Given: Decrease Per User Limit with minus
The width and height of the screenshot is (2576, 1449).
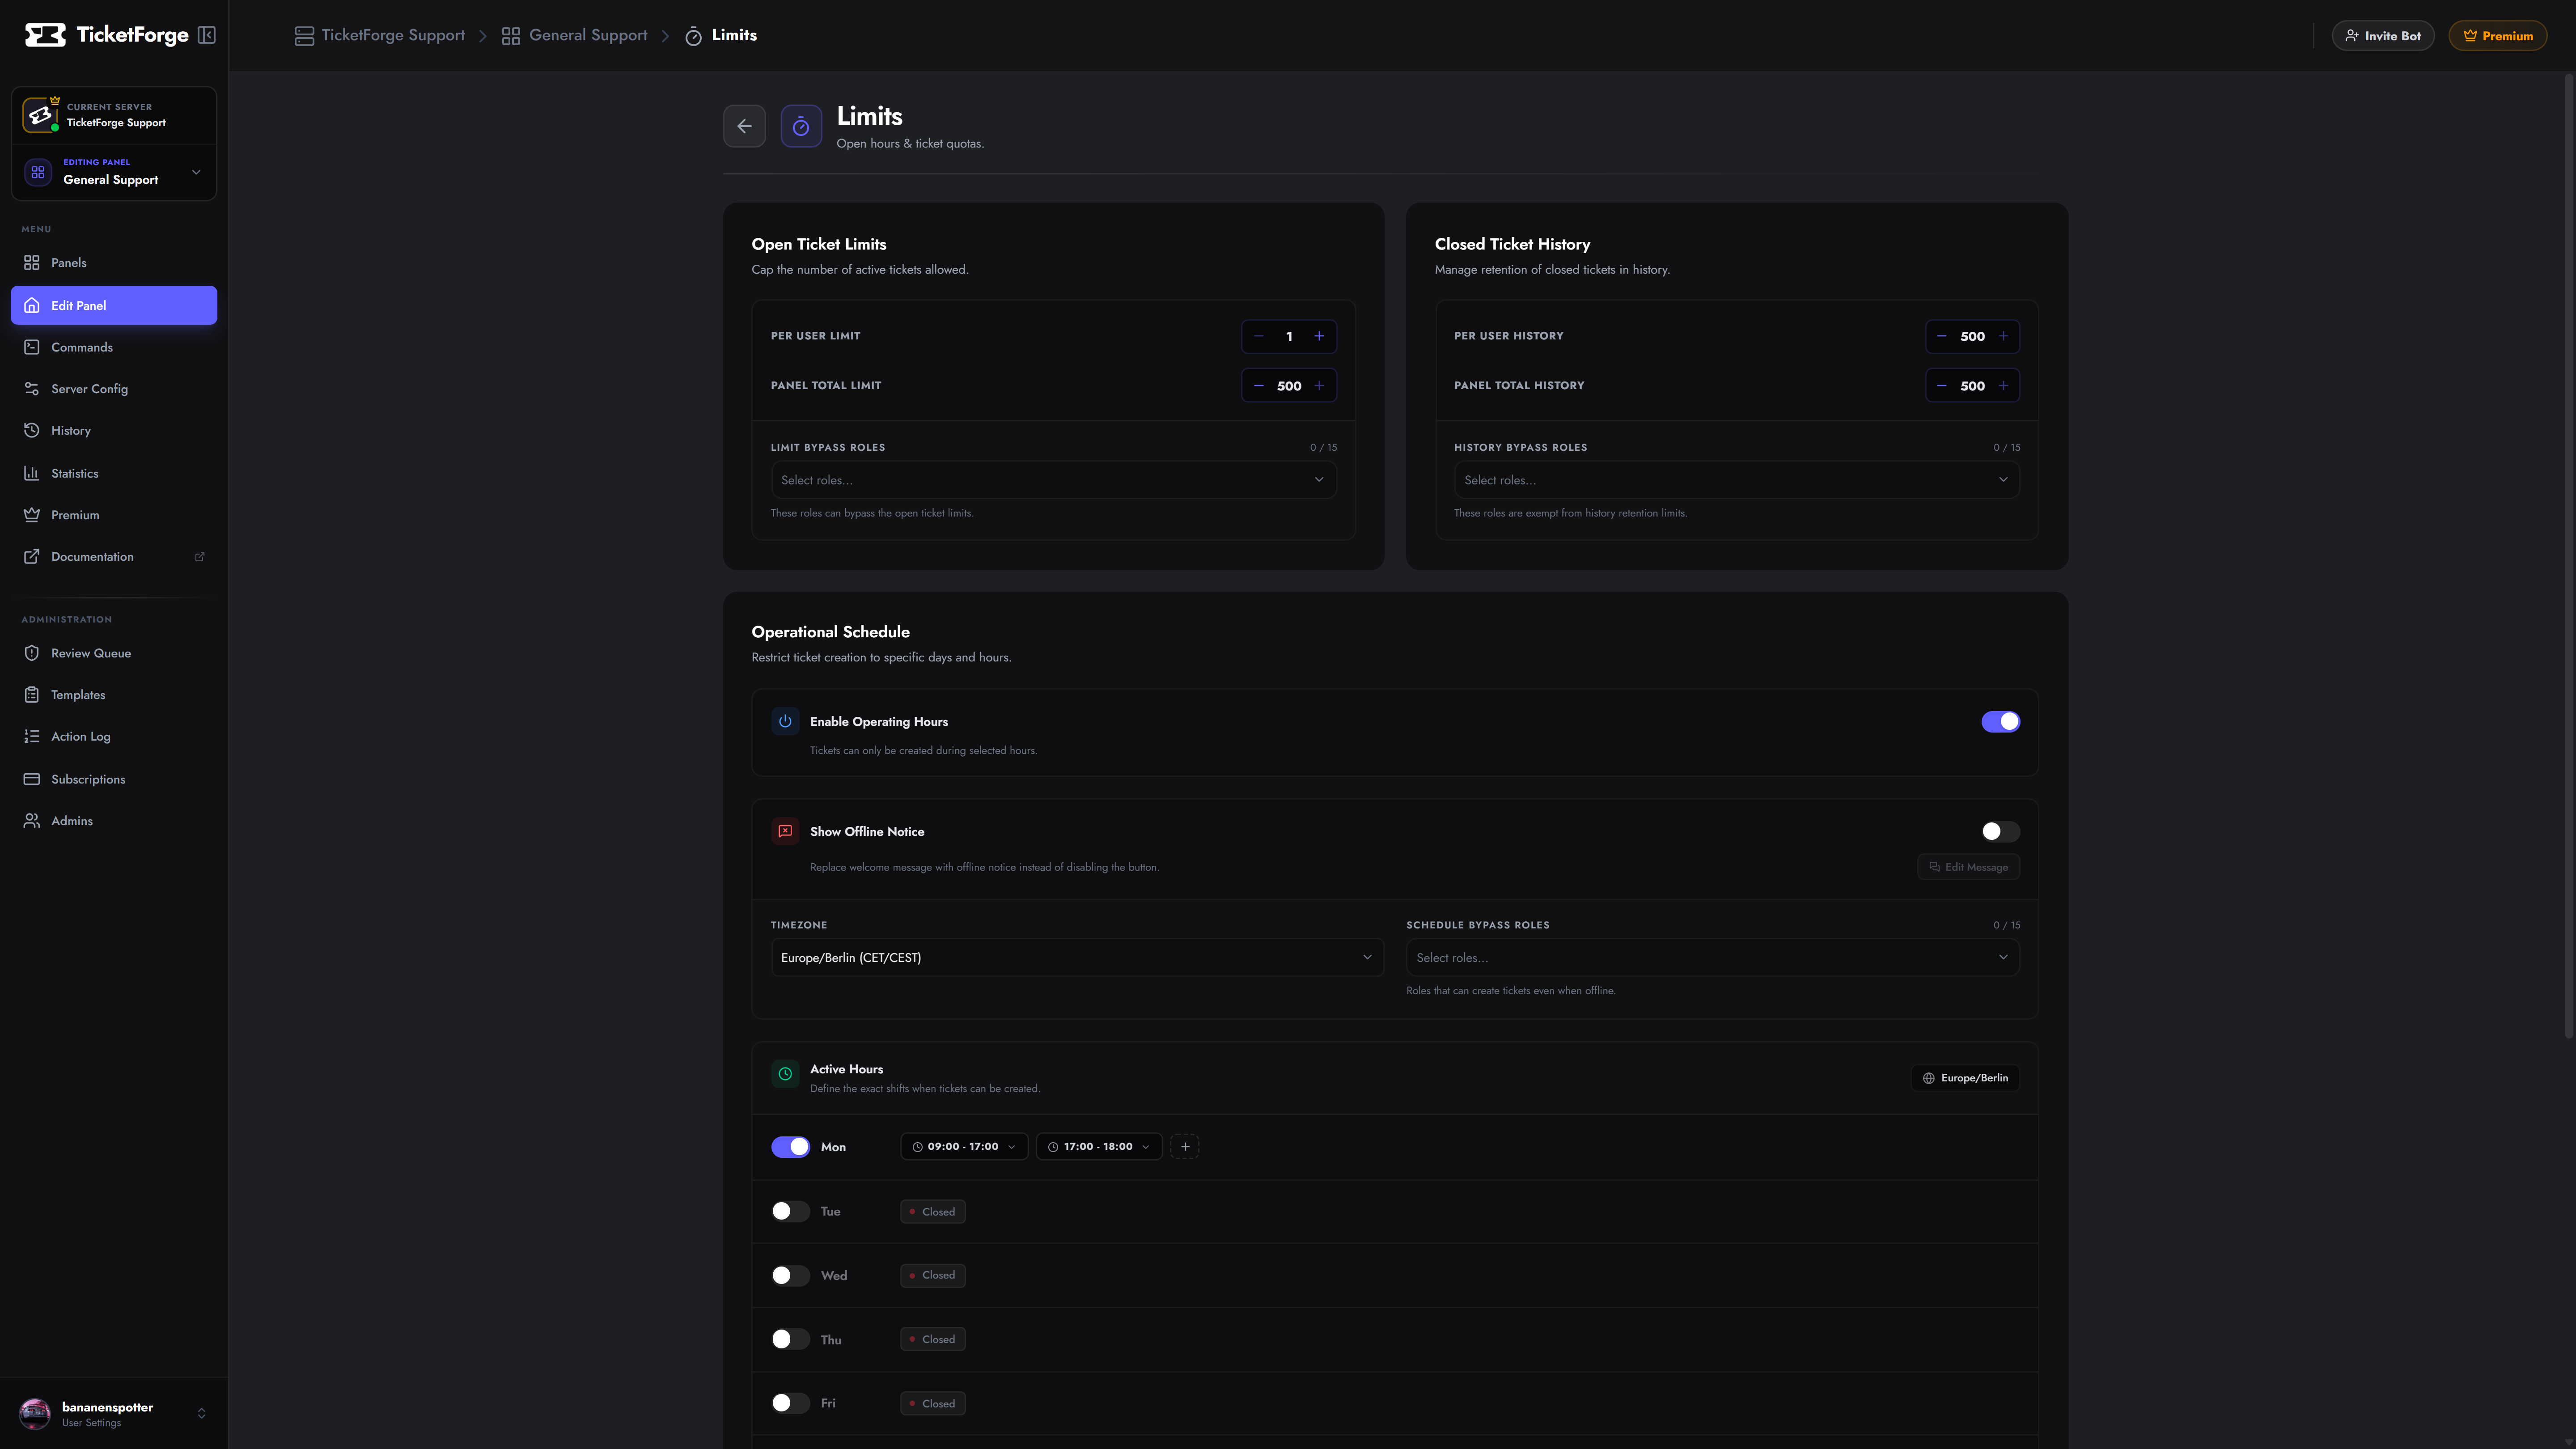Looking at the screenshot, I should (1259, 336).
